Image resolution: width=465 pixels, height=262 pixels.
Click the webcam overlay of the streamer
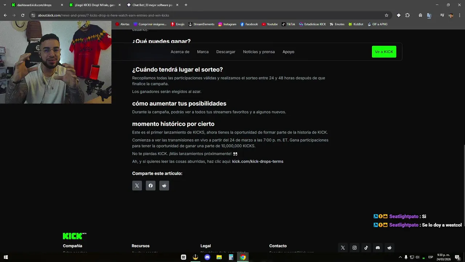point(56,62)
